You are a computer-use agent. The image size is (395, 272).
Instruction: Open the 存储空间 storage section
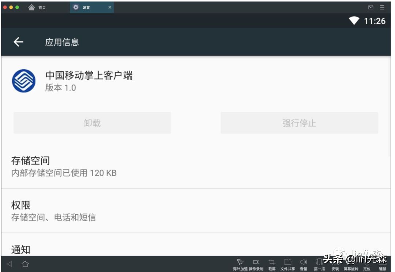(196, 166)
